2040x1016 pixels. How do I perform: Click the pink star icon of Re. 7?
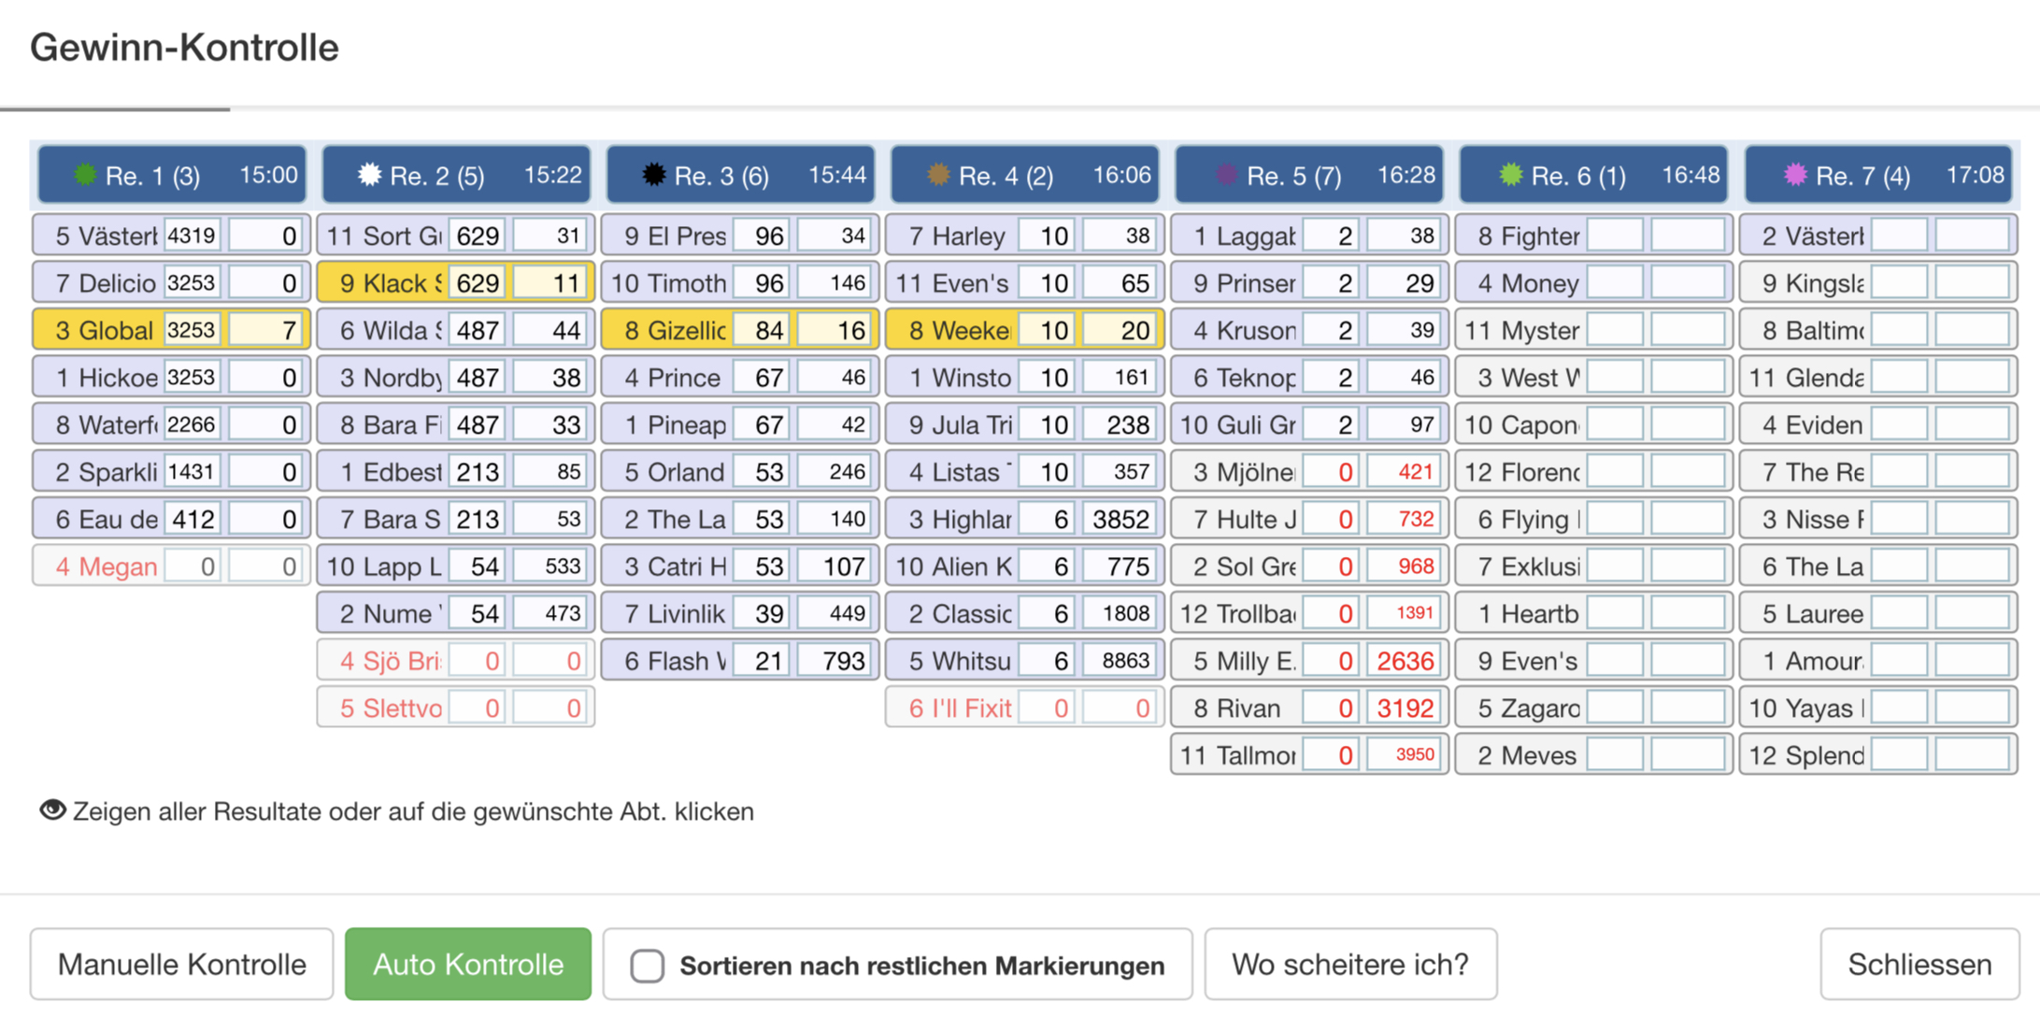click(1795, 175)
